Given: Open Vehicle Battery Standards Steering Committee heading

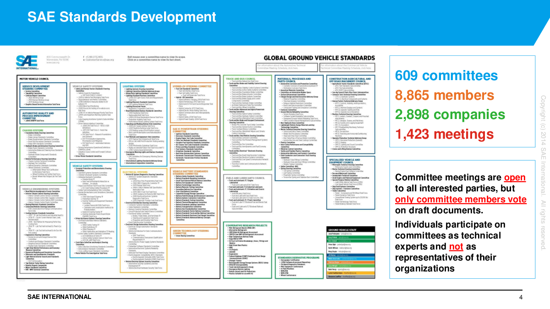Looking at the screenshot, I should (x=191, y=173).
